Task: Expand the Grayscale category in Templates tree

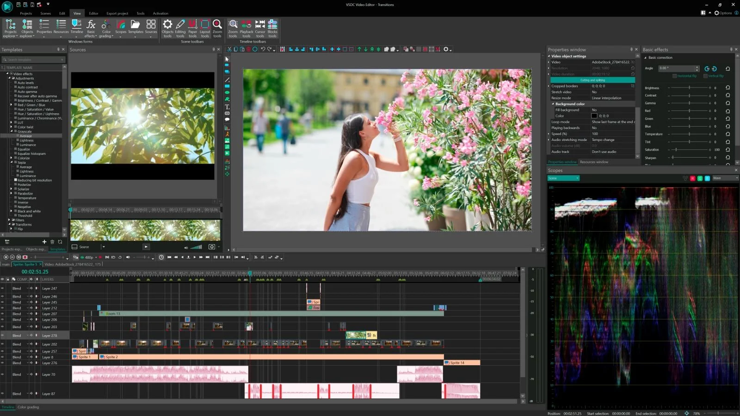Action: [x=12, y=131]
